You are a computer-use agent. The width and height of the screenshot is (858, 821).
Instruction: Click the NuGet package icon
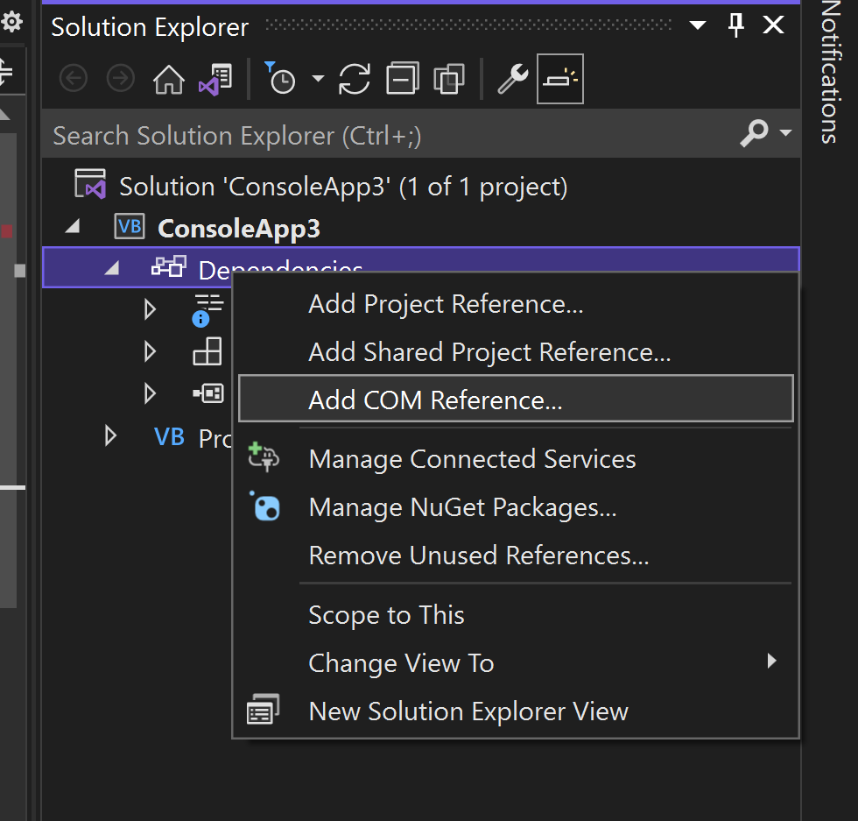click(x=264, y=506)
